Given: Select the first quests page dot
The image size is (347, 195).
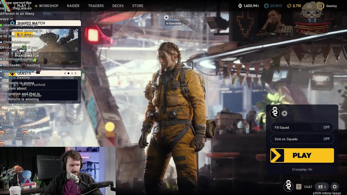Looking at the screenshot, I should 68,73.
